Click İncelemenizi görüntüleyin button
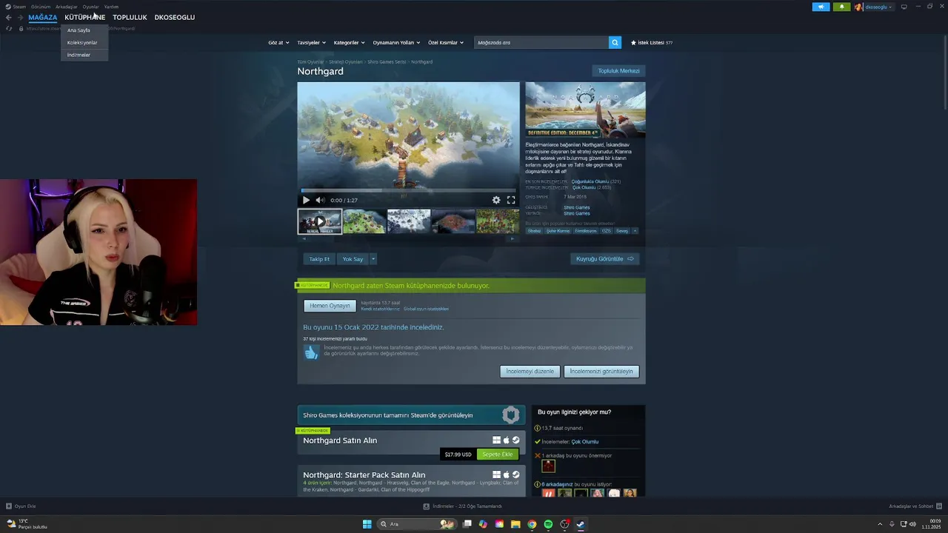This screenshot has width=948, height=533. [601, 372]
